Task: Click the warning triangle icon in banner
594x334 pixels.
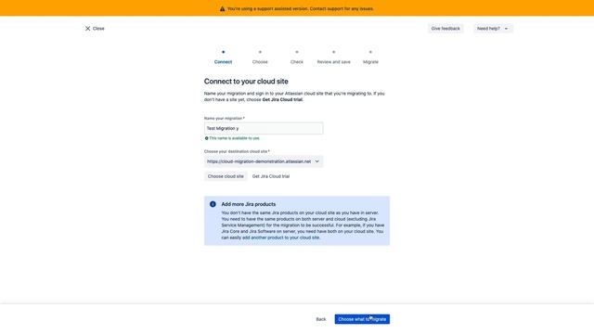Action: pyautogui.click(x=223, y=8)
